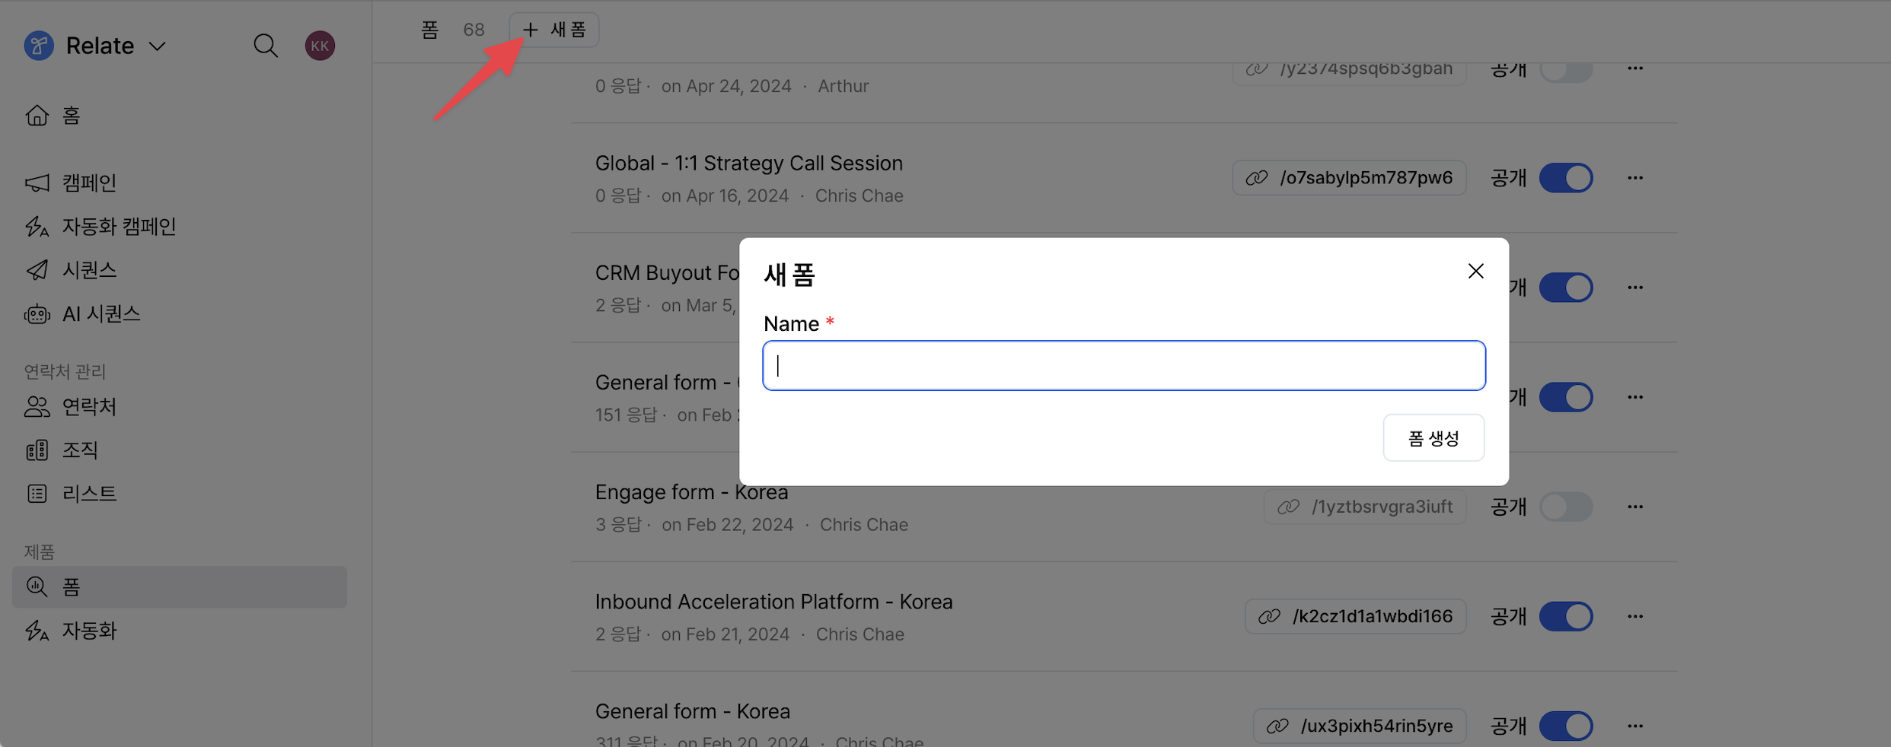Screen dimensions: 1891x747
Task: Click the people 연락처 icon
Action: [x=37, y=407]
